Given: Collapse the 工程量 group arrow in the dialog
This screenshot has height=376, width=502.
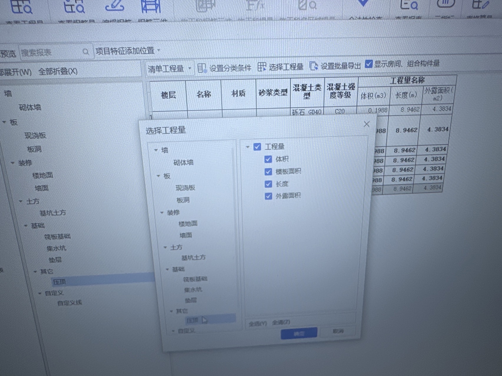Looking at the screenshot, I should [247, 147].
